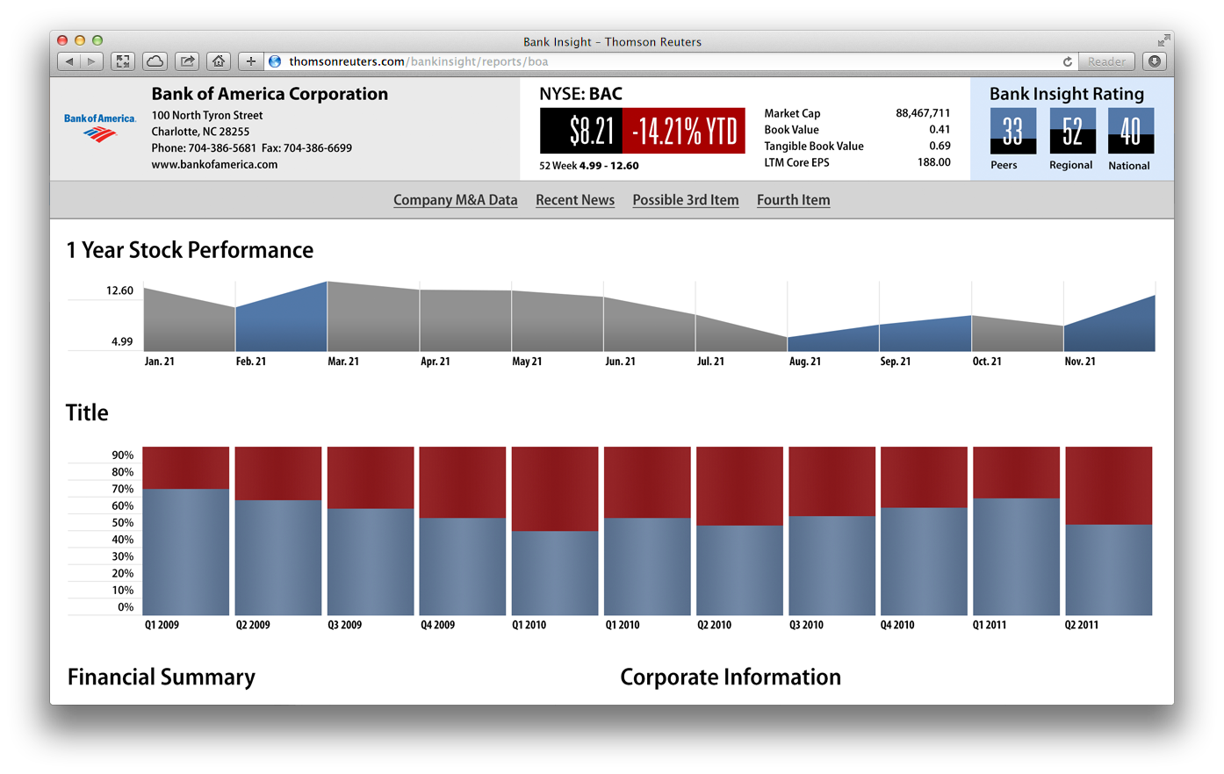Click the Bank of America logo
This screenshot has height=774, width=1224.
pos(100,127)
